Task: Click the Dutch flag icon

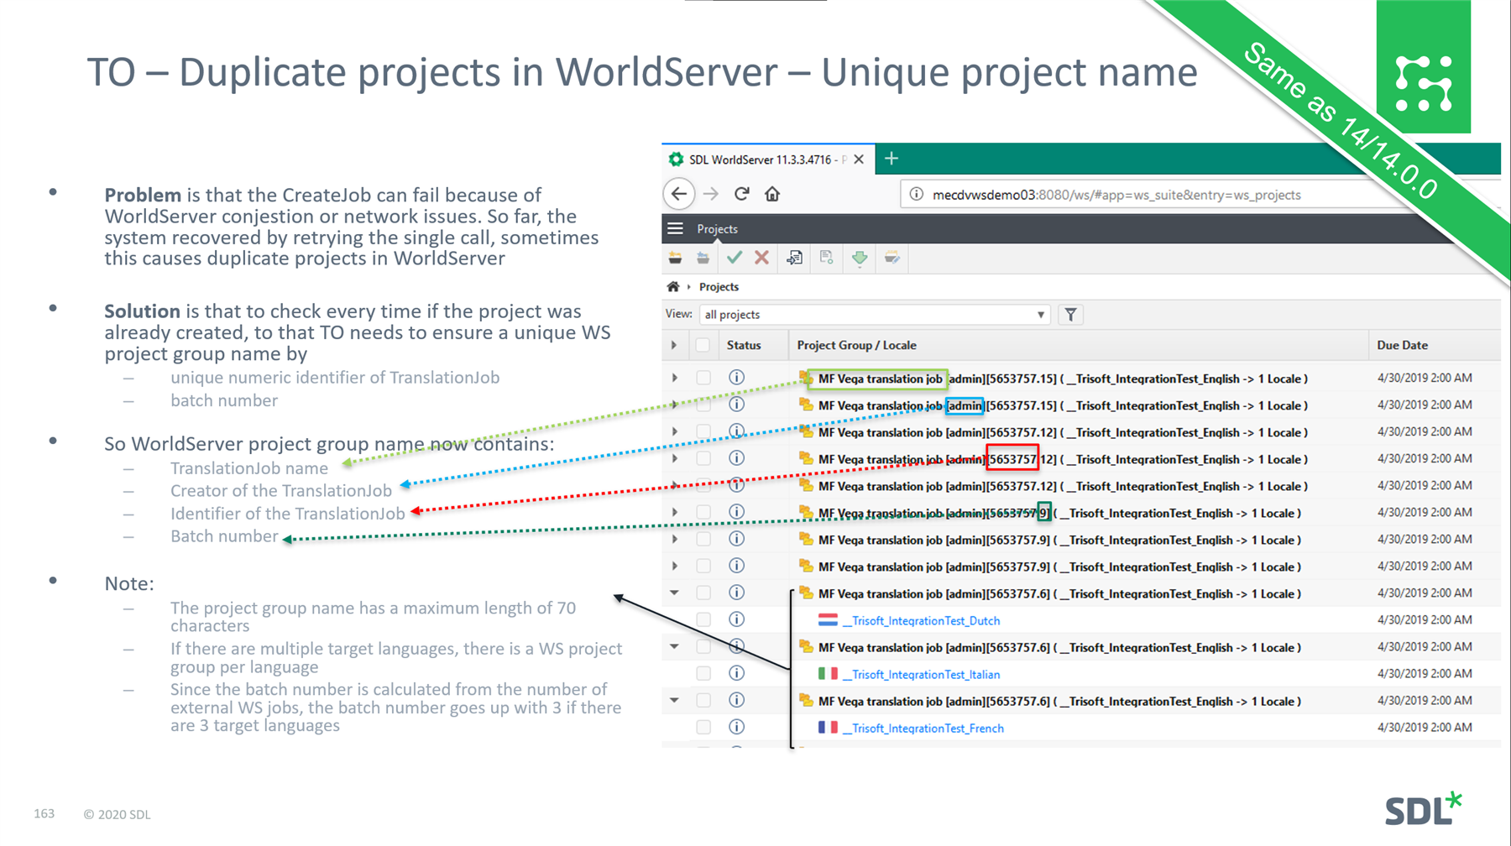Action: coord(828,620)
